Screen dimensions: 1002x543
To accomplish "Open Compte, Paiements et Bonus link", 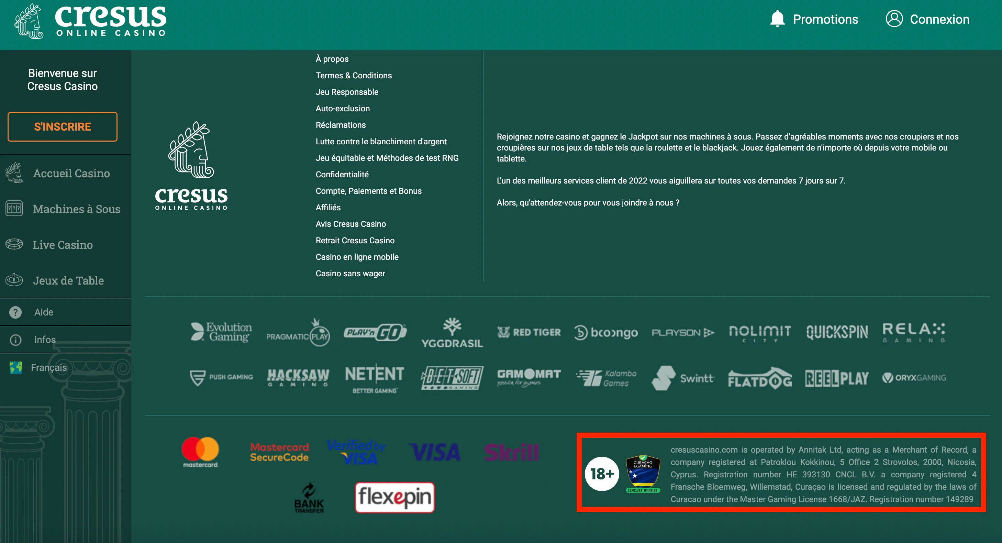I will (368, 191).
